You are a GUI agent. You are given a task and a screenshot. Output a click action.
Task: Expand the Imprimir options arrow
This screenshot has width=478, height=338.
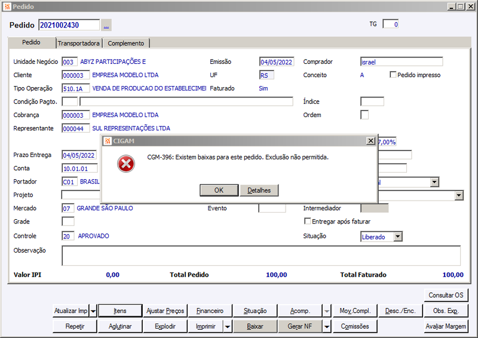pos(228,327)
